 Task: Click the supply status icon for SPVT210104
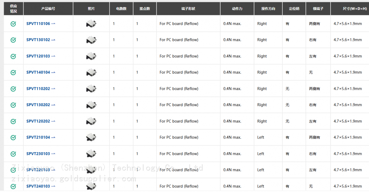click(x=13, y=137)
